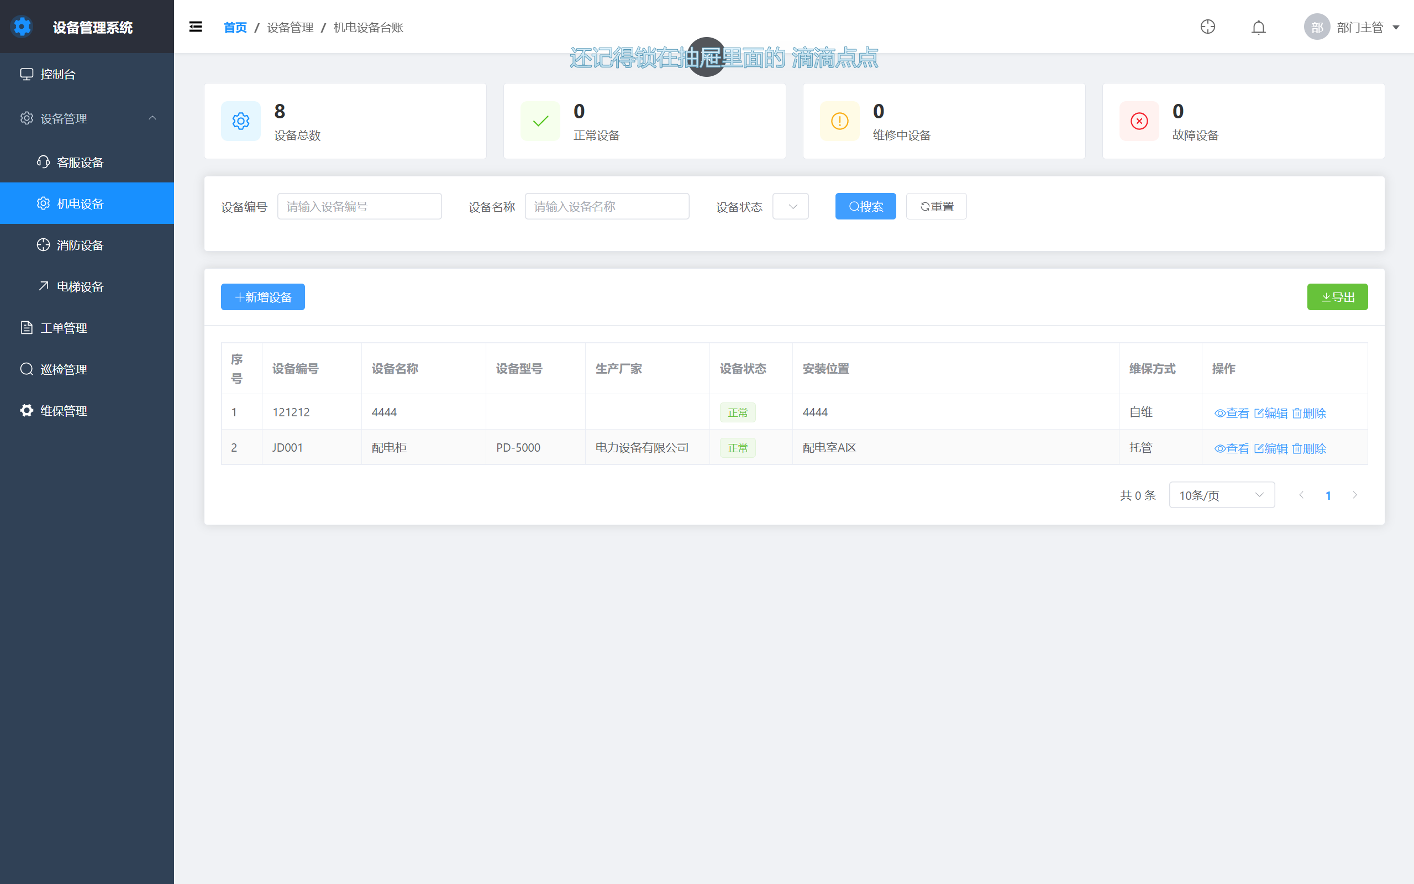View details of device JD001
1414x884 pixels.
pos(1231,448)
